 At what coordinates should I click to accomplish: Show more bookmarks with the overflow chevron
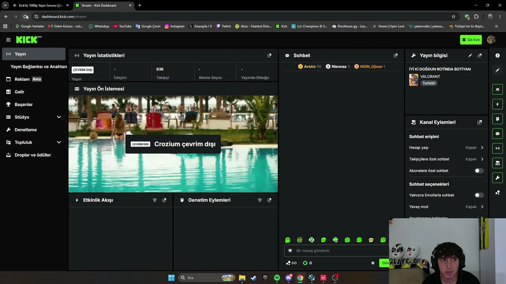coord(497,26)
